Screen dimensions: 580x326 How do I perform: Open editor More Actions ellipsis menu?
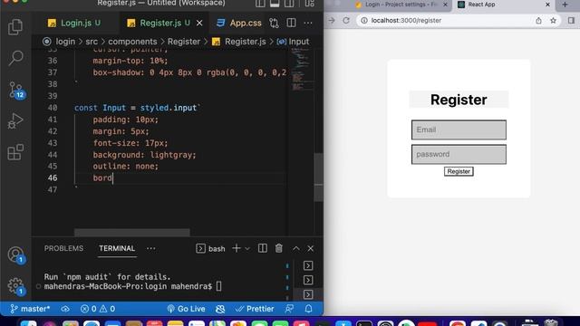point(308,23)
